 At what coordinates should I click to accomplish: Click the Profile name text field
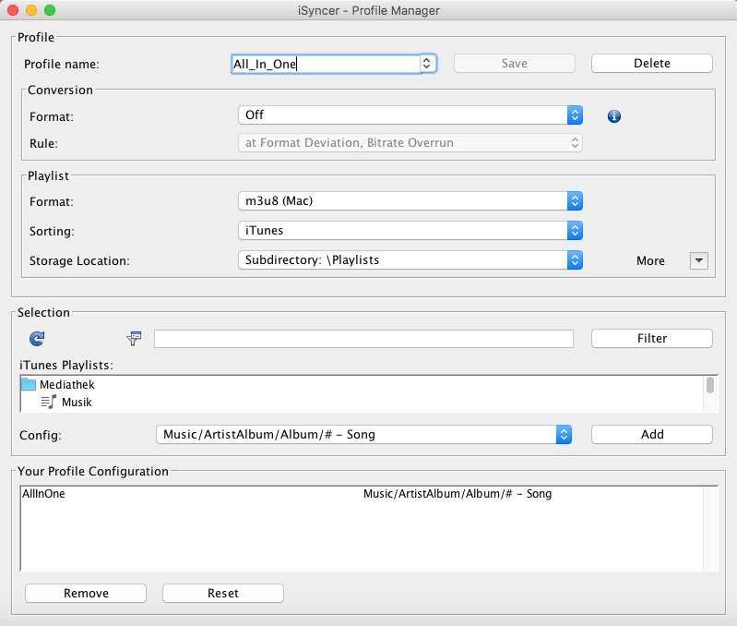(x=326, y=64)
